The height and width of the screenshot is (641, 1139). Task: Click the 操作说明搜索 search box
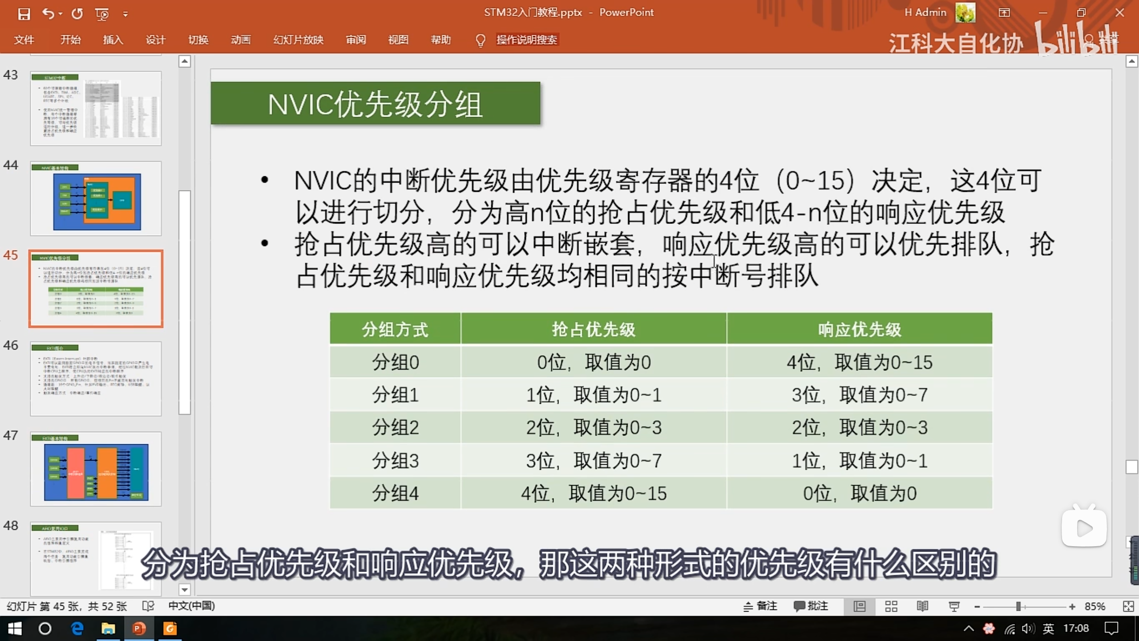tap(526, 40)
